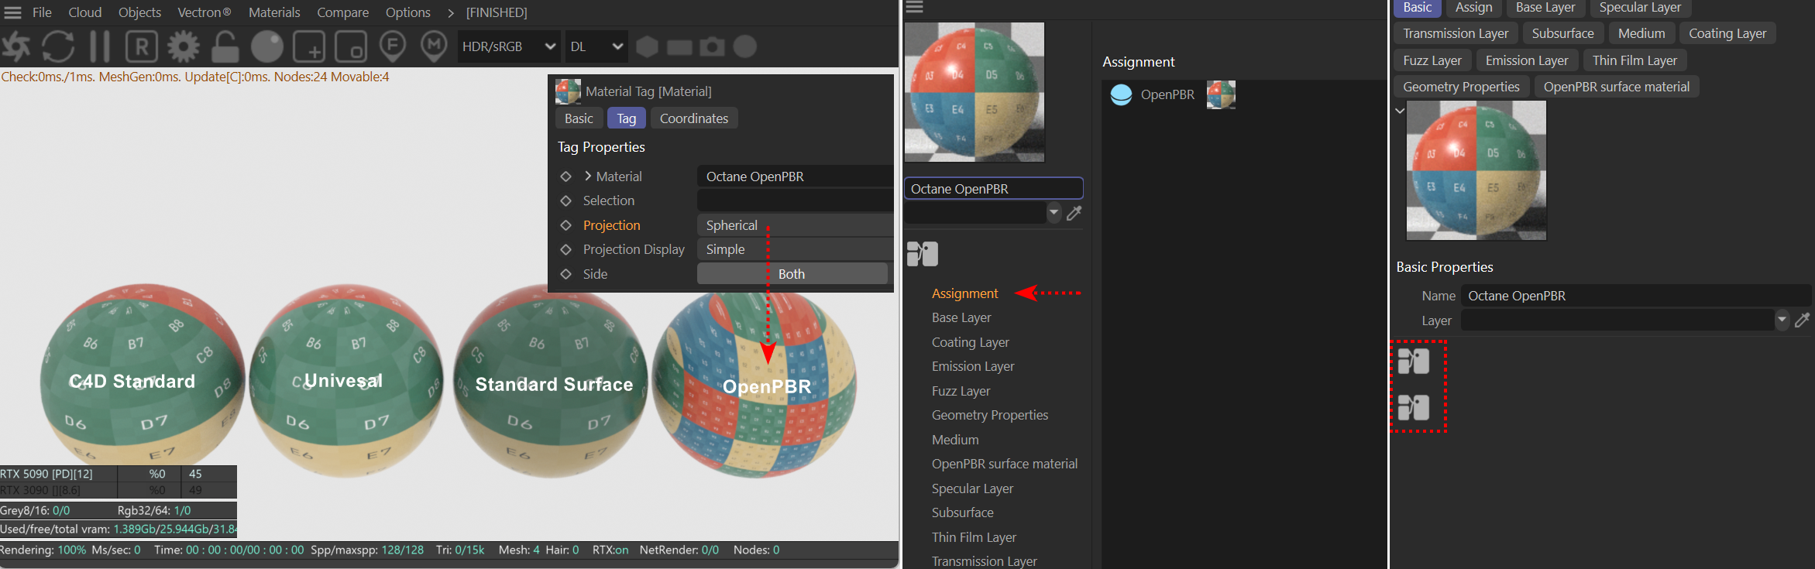Screen dimensions: 1815x569
Task: Select Thin Film Layer in the middle panel list
Action: coord(974,537)
